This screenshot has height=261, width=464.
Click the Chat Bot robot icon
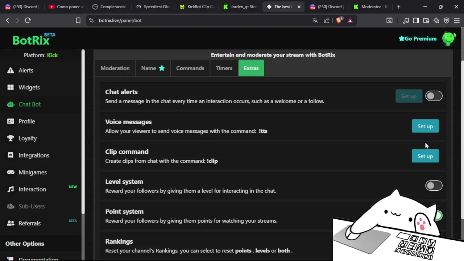coord(11,104)
